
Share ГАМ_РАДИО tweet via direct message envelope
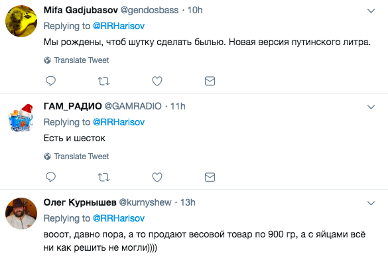(x=210, y=177)
